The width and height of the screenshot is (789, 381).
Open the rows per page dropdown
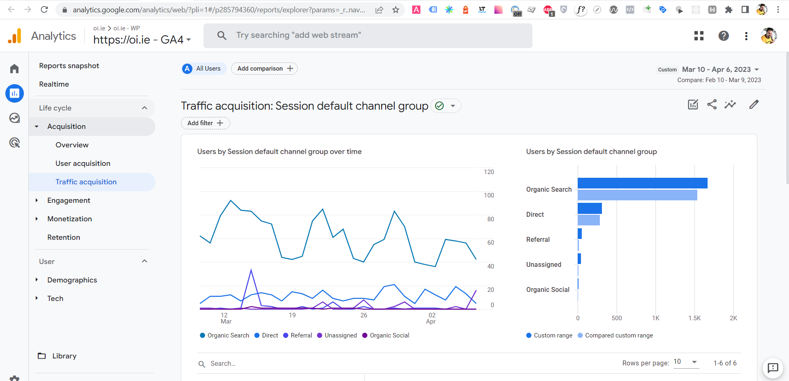686,363
